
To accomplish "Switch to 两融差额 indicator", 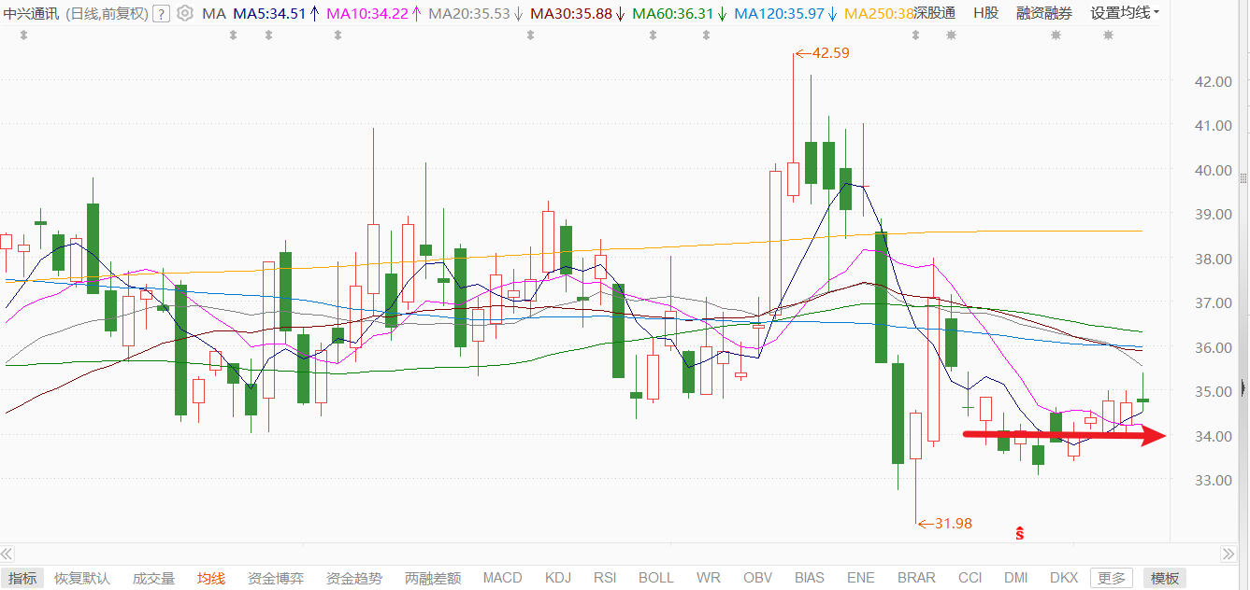I will tap(433, 578).
